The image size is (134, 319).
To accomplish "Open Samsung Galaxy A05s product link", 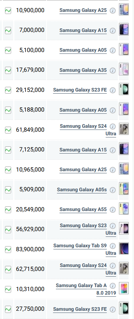I will (x=82, y=189).
